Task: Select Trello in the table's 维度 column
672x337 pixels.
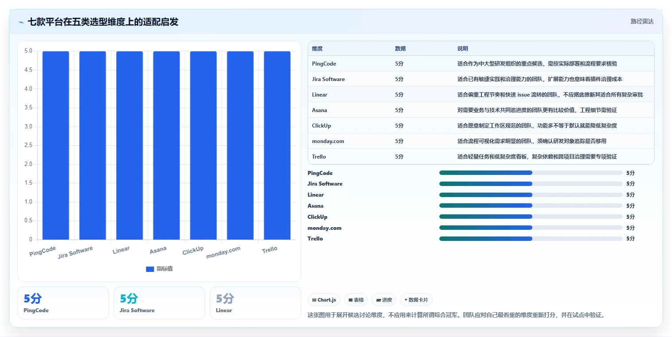Action: coord(319,157)
